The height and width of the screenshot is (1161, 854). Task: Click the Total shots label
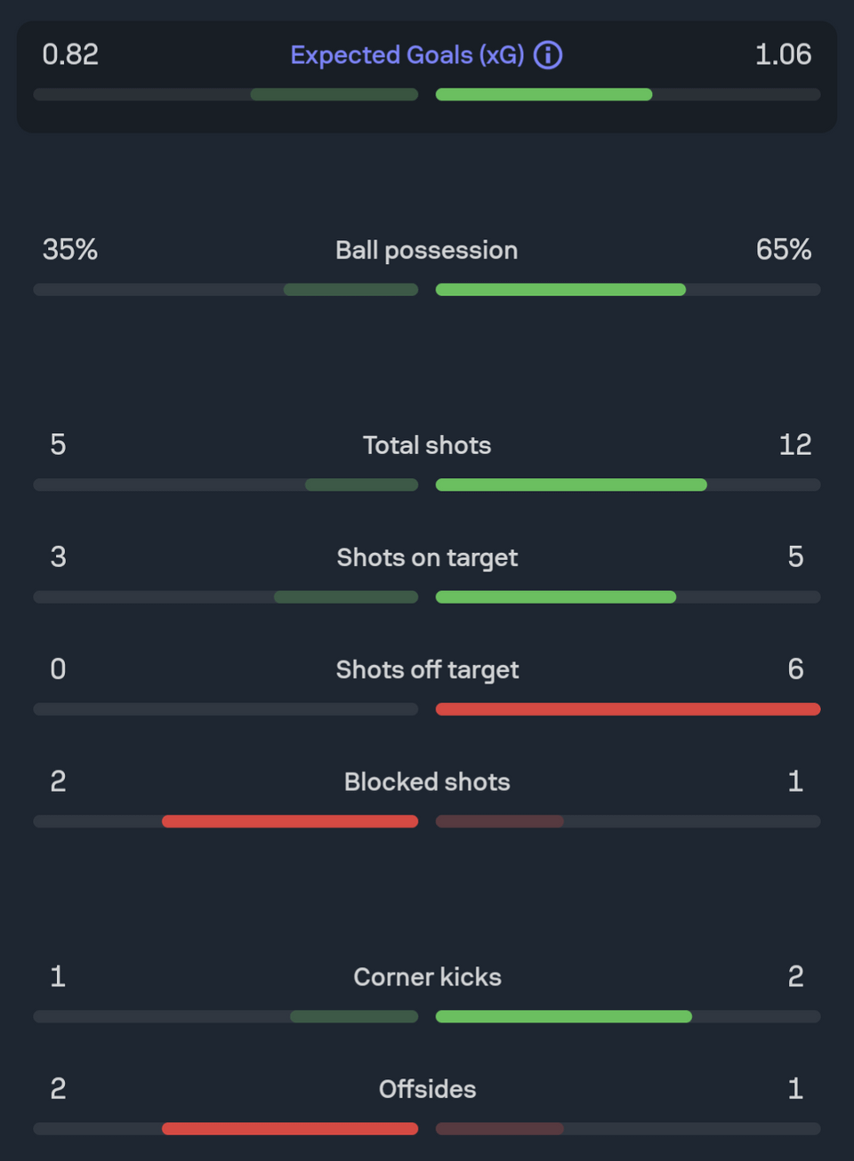(427, 445)
